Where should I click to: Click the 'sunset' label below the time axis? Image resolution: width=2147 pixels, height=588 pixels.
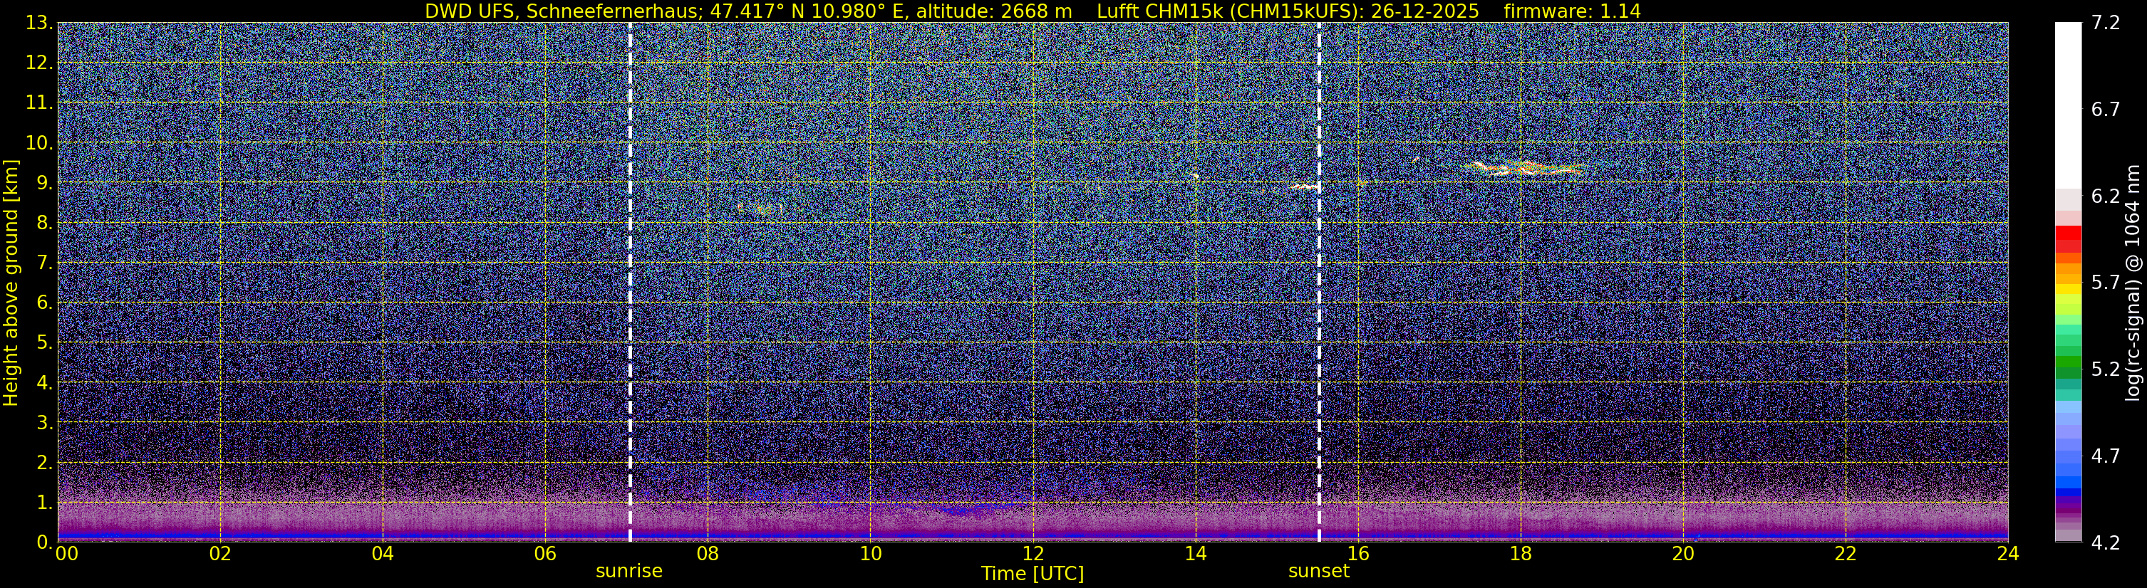1318,572
